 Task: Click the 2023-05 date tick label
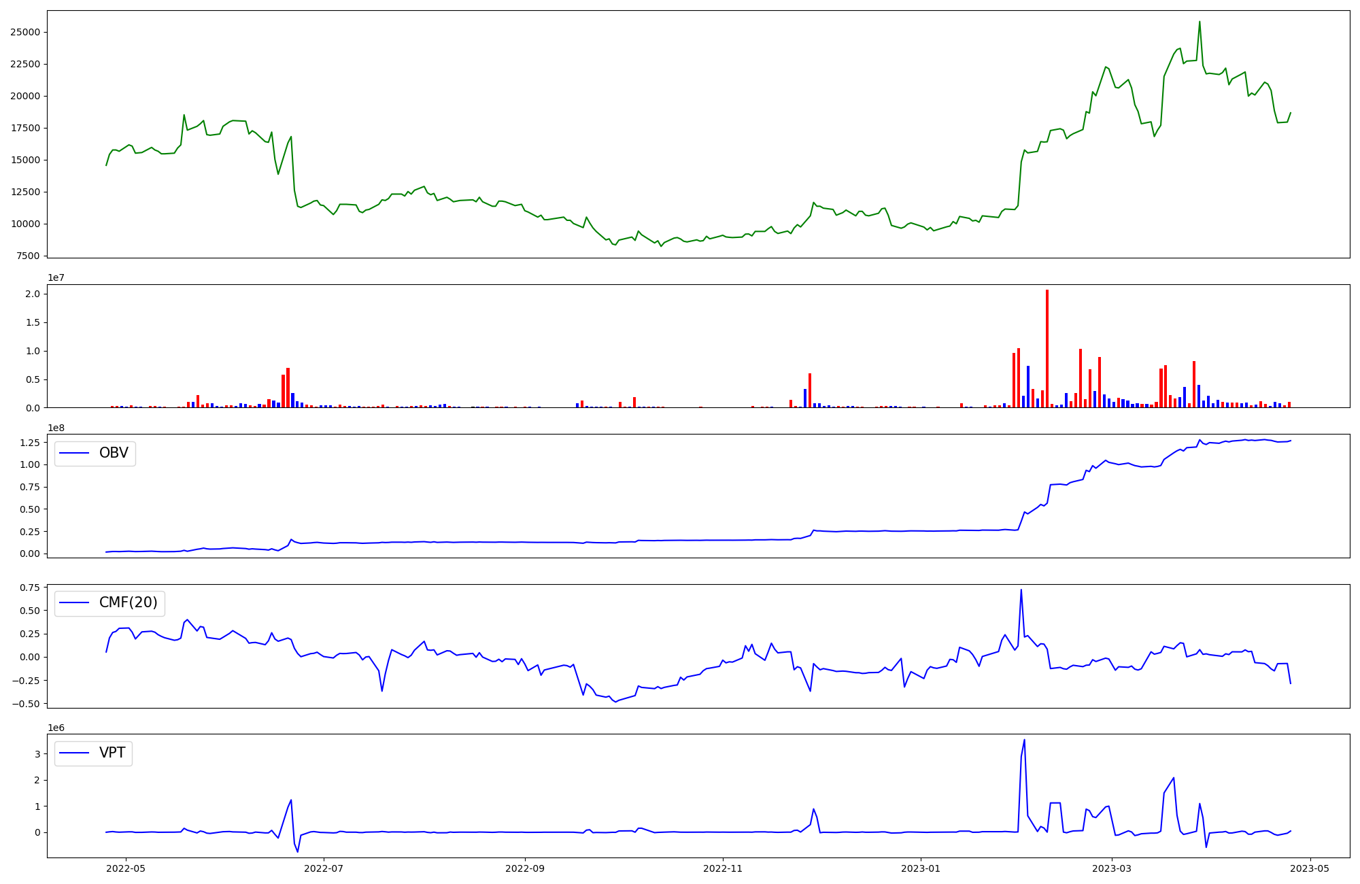tap(1310, 868)
